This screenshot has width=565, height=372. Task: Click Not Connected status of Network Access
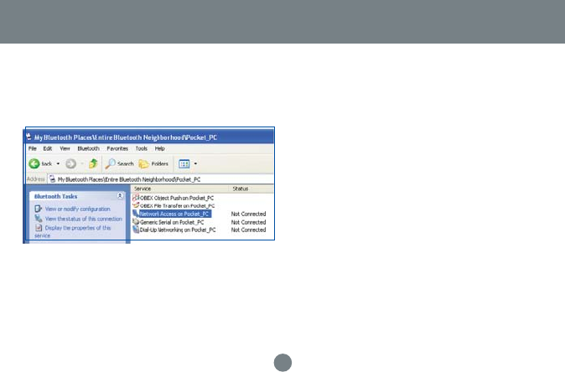coord(248,214)
